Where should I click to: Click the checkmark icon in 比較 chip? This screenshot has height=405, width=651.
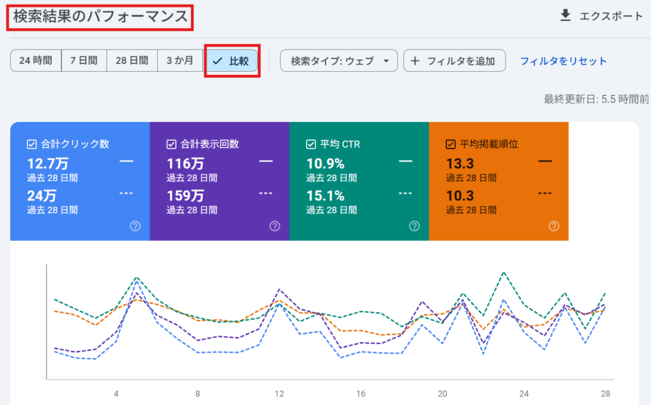[x=217, y=61]
